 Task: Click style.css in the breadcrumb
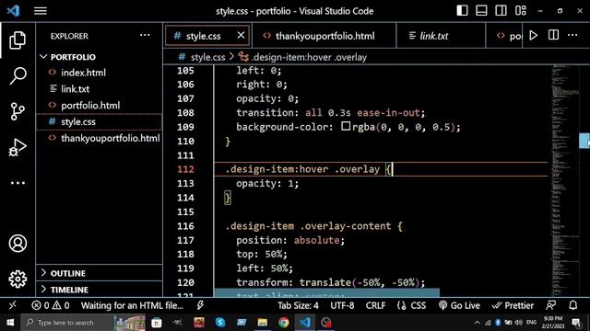pos(207,57)
